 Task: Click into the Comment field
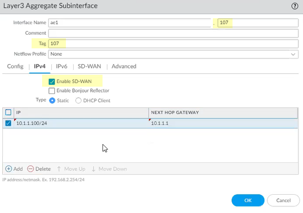point(173,33)
